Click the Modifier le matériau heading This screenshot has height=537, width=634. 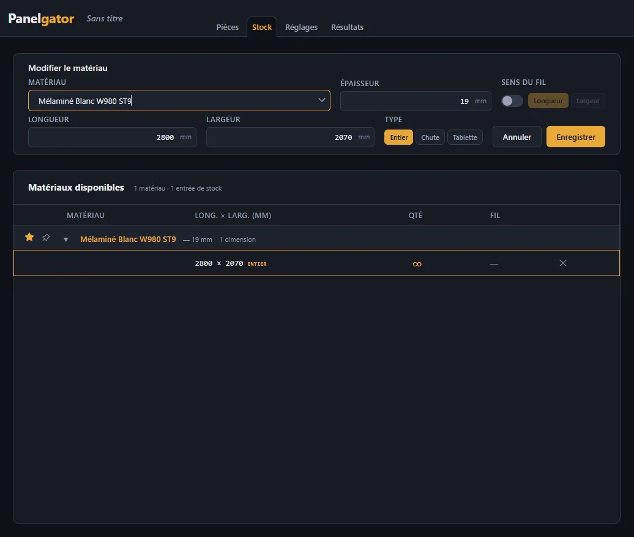click(67, 68)
